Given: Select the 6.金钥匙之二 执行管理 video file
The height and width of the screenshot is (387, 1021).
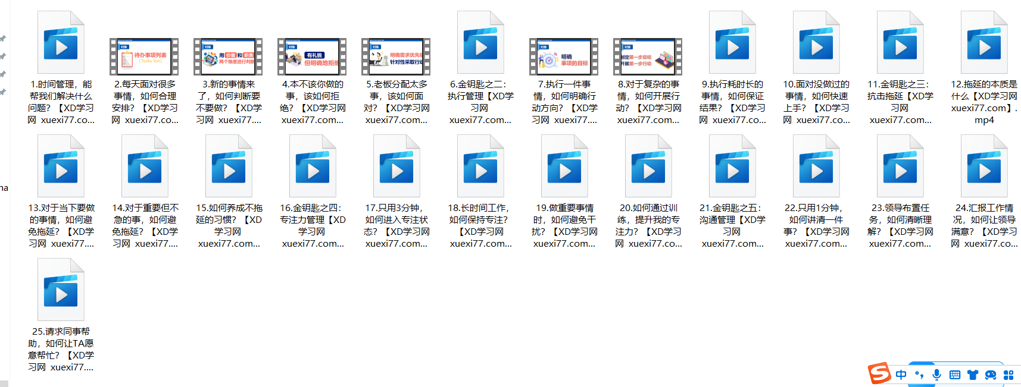Looking at the screenshot, I should tap(480, 43).
